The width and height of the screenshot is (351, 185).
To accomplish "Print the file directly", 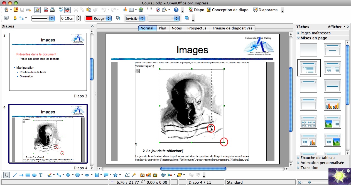I will pos(52,10).
